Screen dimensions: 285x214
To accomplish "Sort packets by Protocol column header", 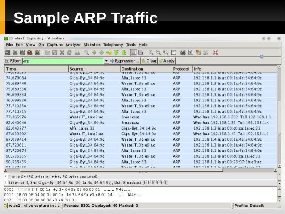I will pos(182,69).
